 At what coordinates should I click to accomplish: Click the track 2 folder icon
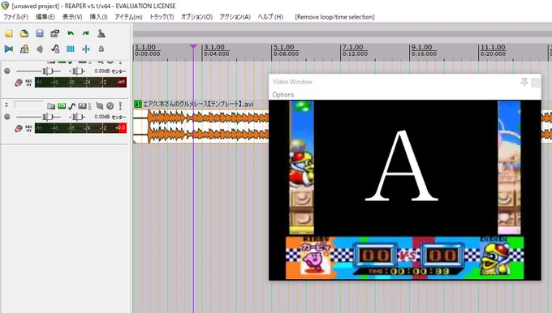coord(51,106)
